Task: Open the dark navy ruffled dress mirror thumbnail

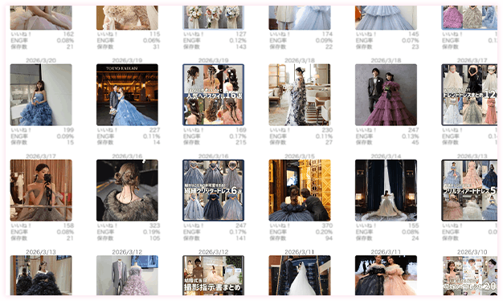Action: coord(41,275)
